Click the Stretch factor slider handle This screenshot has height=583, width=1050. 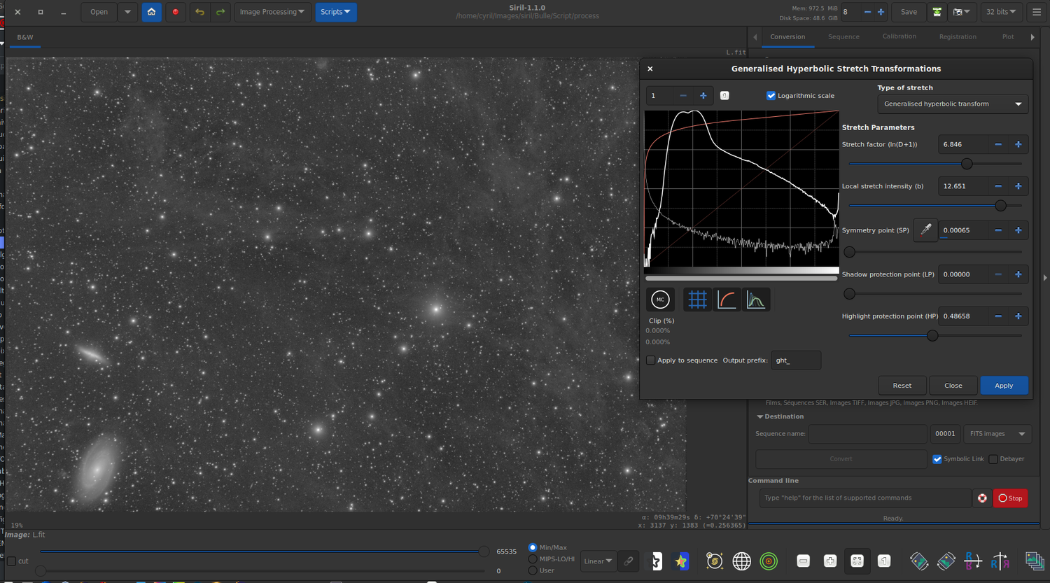click(x=967, y=164)
